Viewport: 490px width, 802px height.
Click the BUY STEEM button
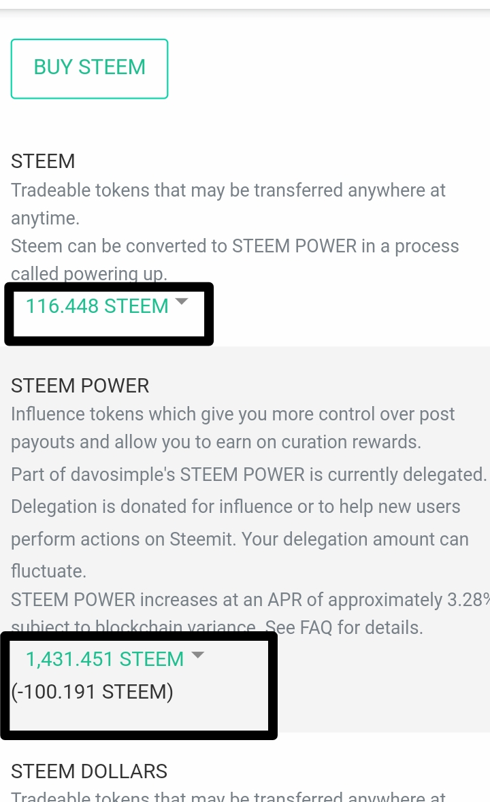tap(90, 69)
